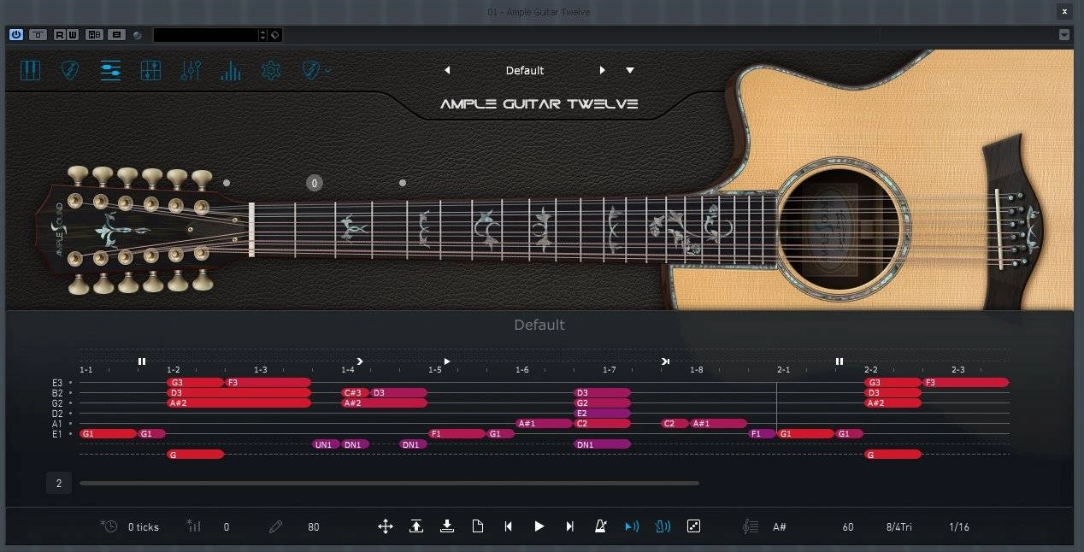Click the value 60 in bottom bar
The height and width of the screenshot is (552, 1084).
coord(848,527)
